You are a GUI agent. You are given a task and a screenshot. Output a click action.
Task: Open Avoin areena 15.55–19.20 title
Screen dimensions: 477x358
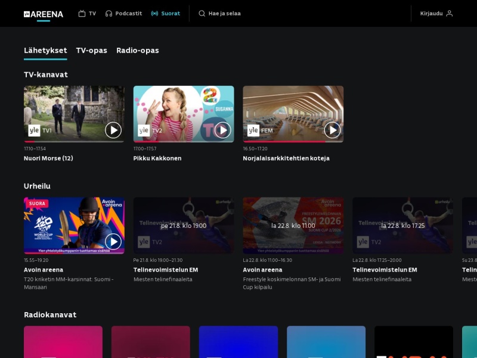(44, 270)
